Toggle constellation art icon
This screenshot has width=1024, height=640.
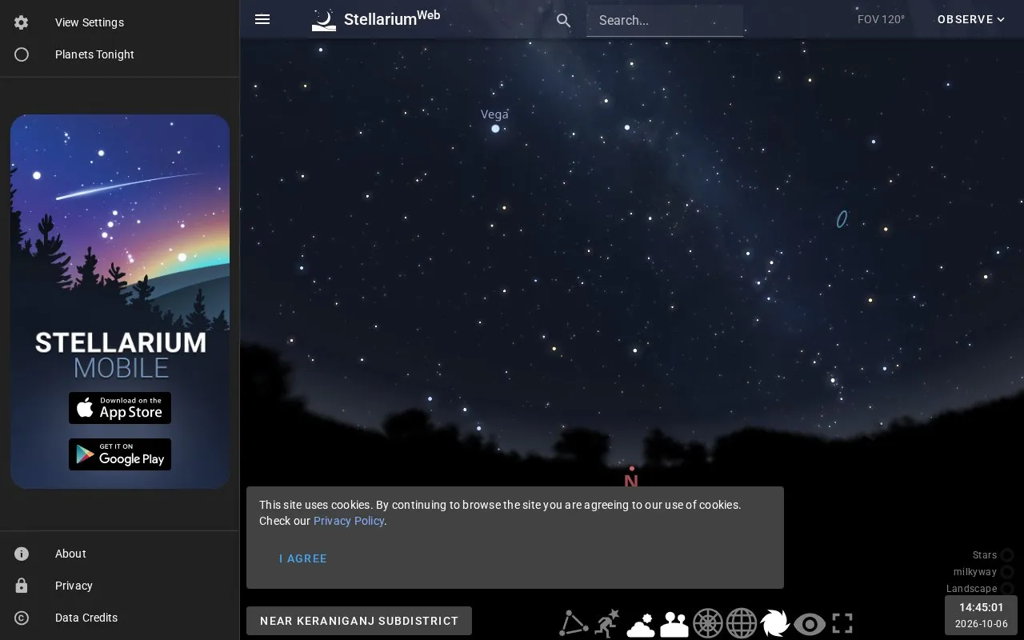click(607, 623)
